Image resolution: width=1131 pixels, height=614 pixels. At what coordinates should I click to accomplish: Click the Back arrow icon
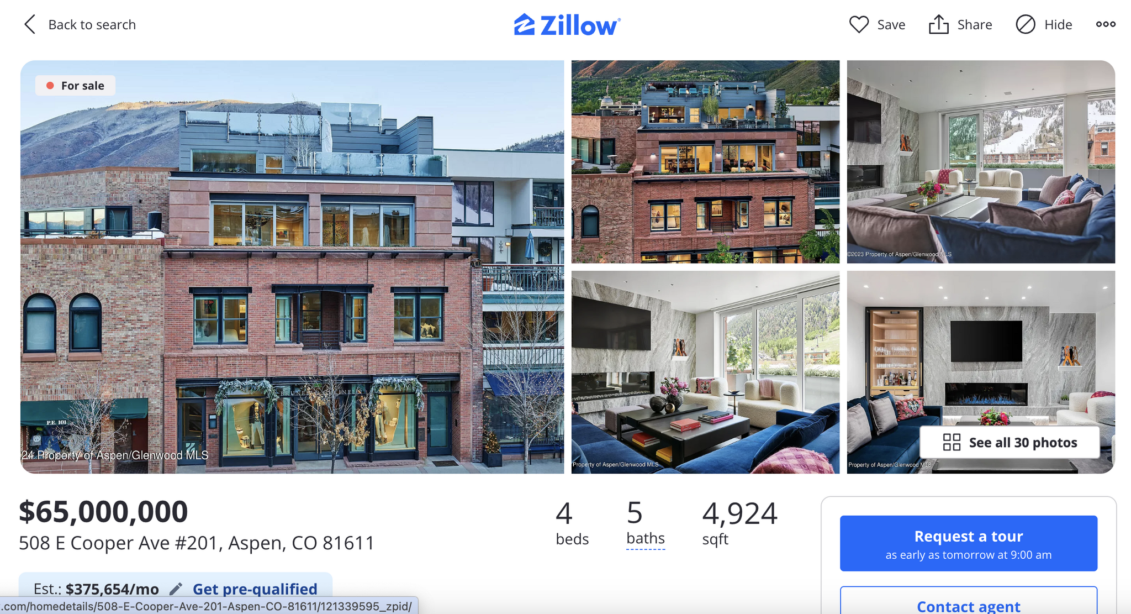29,23
